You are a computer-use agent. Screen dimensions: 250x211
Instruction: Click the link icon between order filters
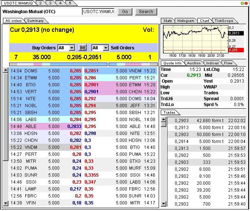pos(83,48)
